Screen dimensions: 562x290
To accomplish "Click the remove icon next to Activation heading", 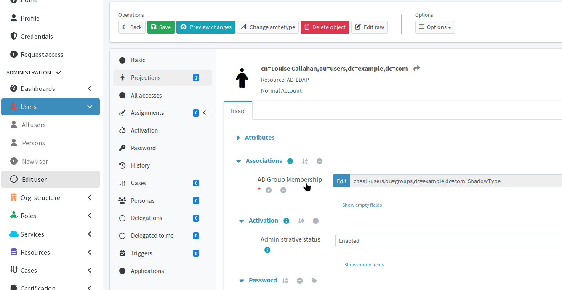I will 316,221.
